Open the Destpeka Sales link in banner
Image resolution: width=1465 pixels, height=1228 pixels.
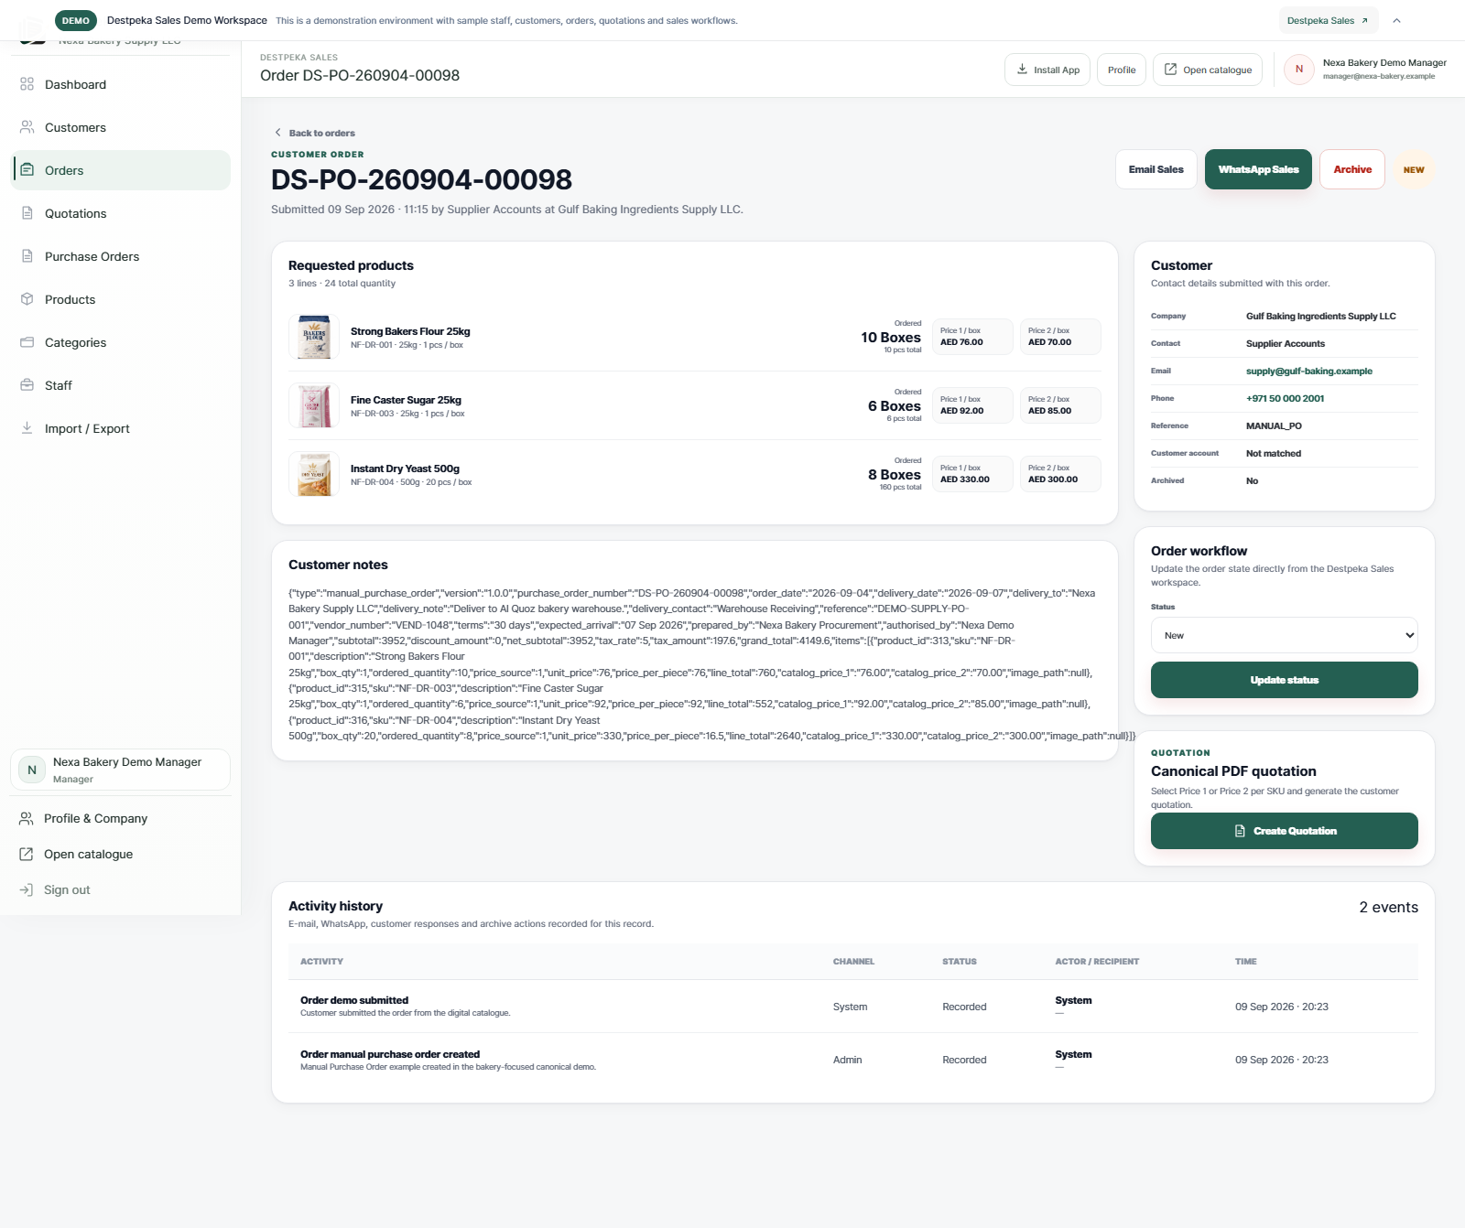[x=1328, y=20]
